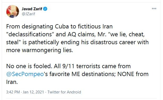Open the tweet's three-dot more menu
Viewport: 163px width, 100px height.
(x=154, y=9)
